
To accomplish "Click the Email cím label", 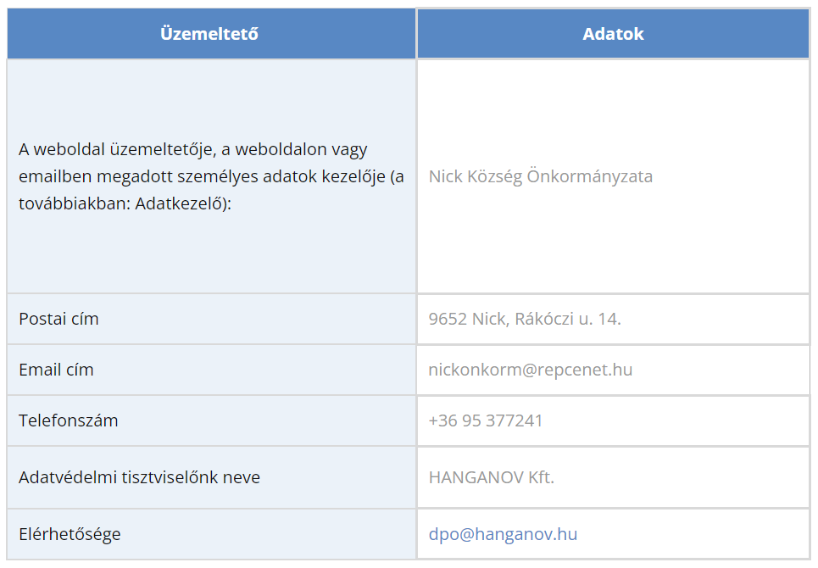I will pos(56,370).
